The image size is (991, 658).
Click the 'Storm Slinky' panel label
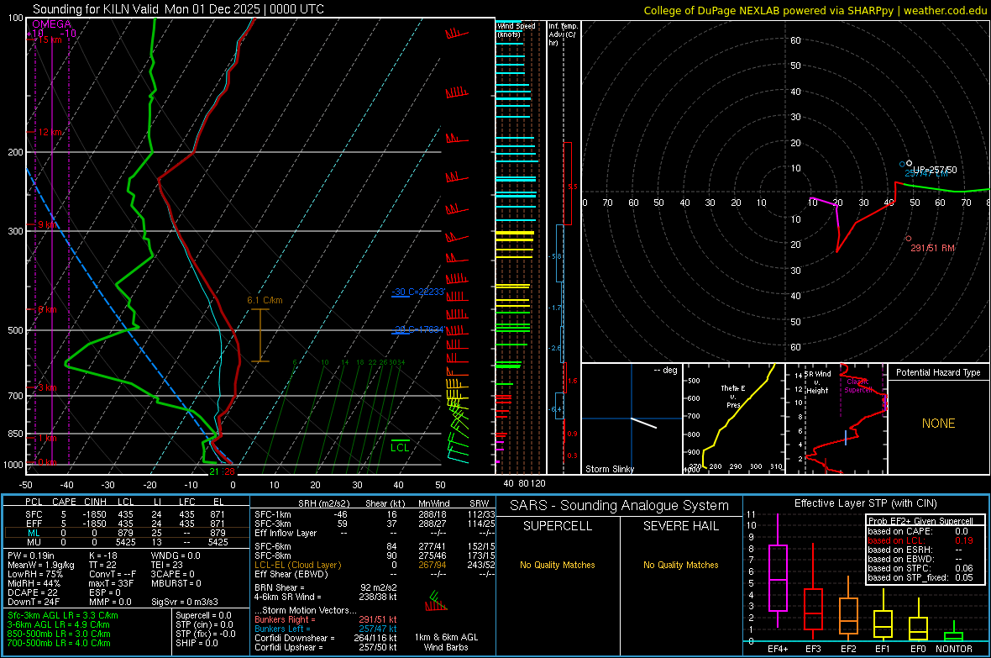pos(609,469)
